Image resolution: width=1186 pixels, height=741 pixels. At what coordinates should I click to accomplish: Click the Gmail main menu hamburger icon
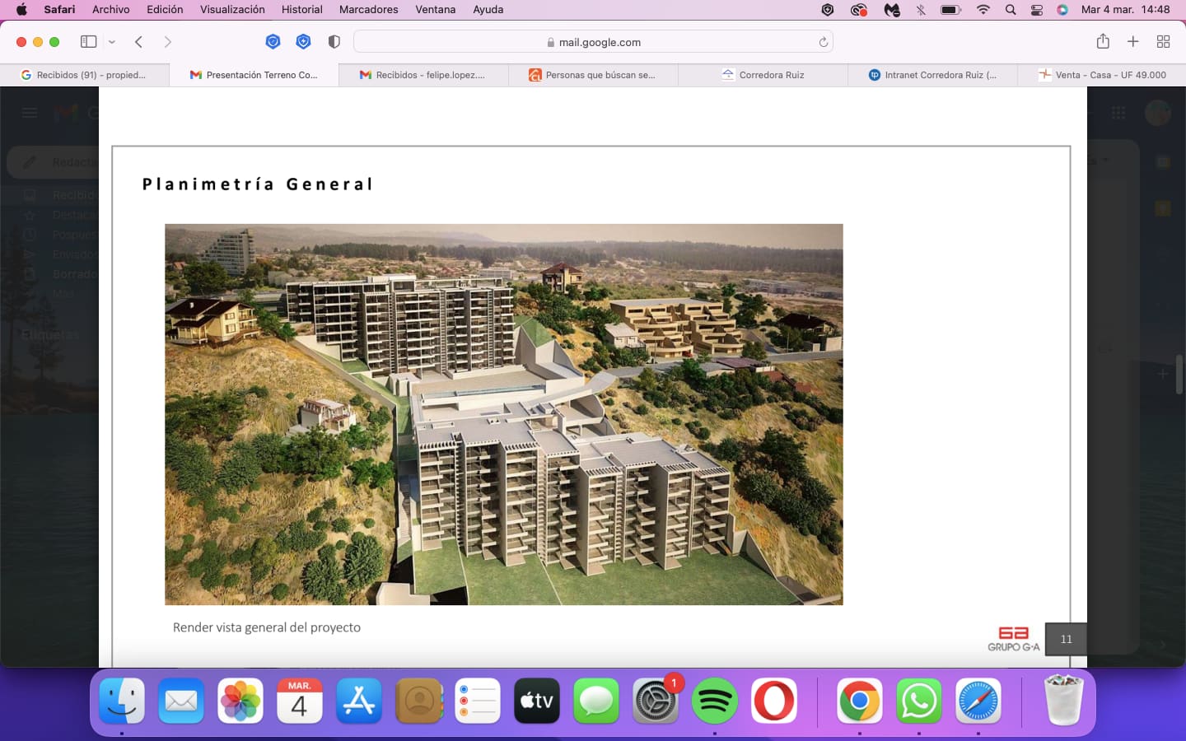pos(30,113)
